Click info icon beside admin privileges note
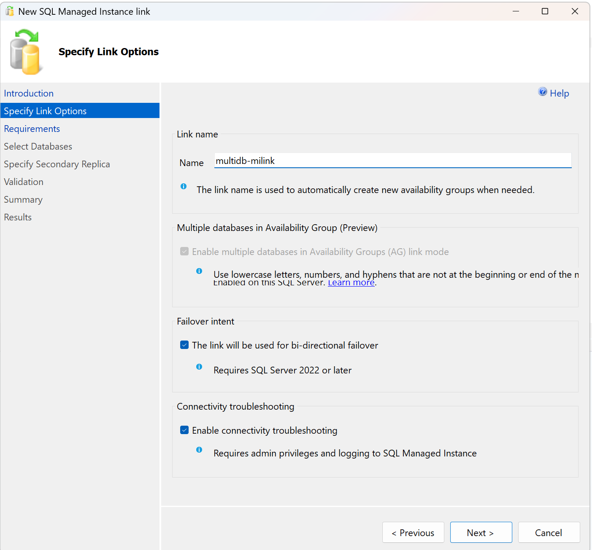 click(x=199, y=450)
